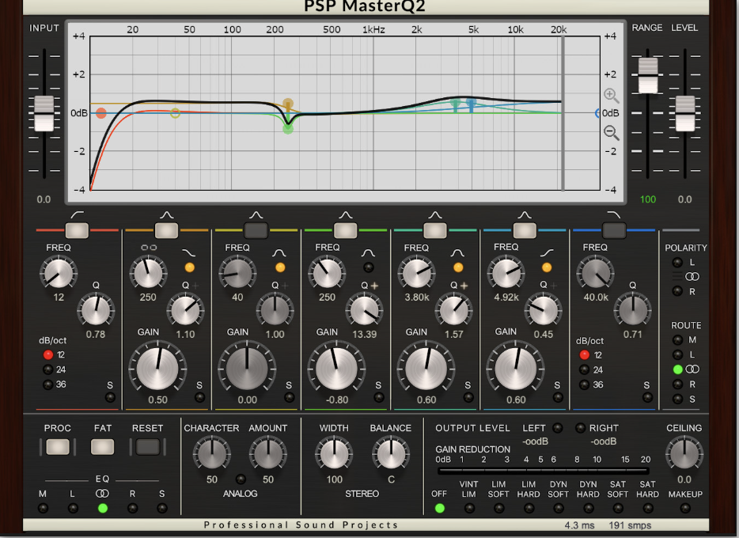Click the high-pass filter shape icon above red band
The height and width of the screenshot is (538, 739).
[78, 215]
